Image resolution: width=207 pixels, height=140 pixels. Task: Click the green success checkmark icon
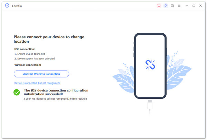click(x=17, y=92)
